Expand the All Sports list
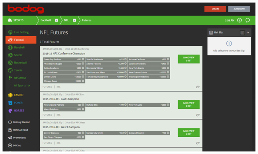The image size is (258, 154). [22, 86]
